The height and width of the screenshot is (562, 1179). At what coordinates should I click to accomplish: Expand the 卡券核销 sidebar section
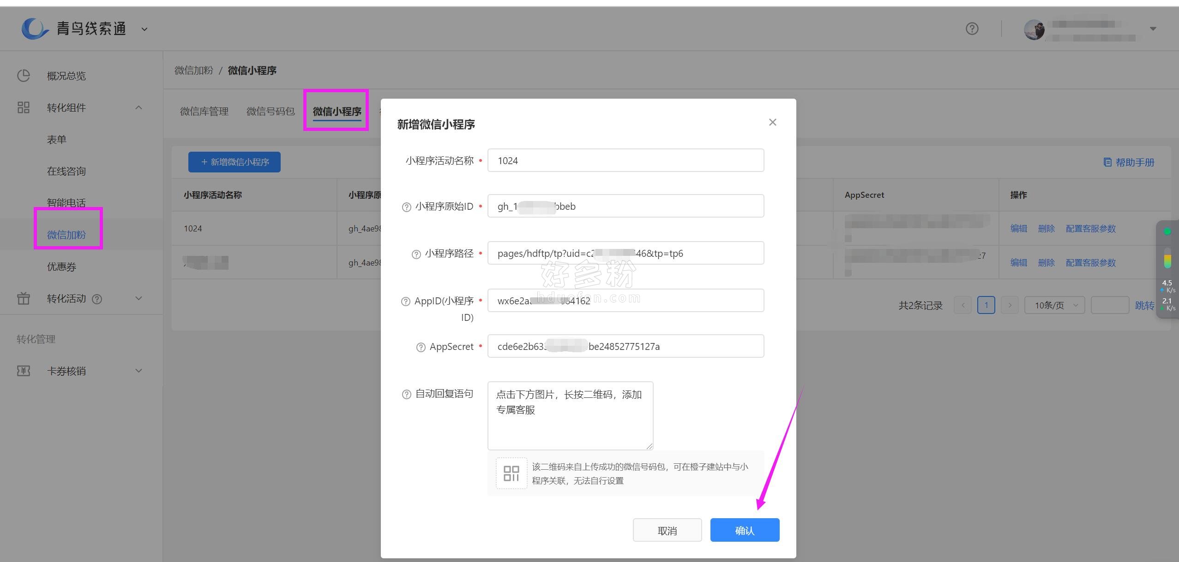[x=138, y=371]
